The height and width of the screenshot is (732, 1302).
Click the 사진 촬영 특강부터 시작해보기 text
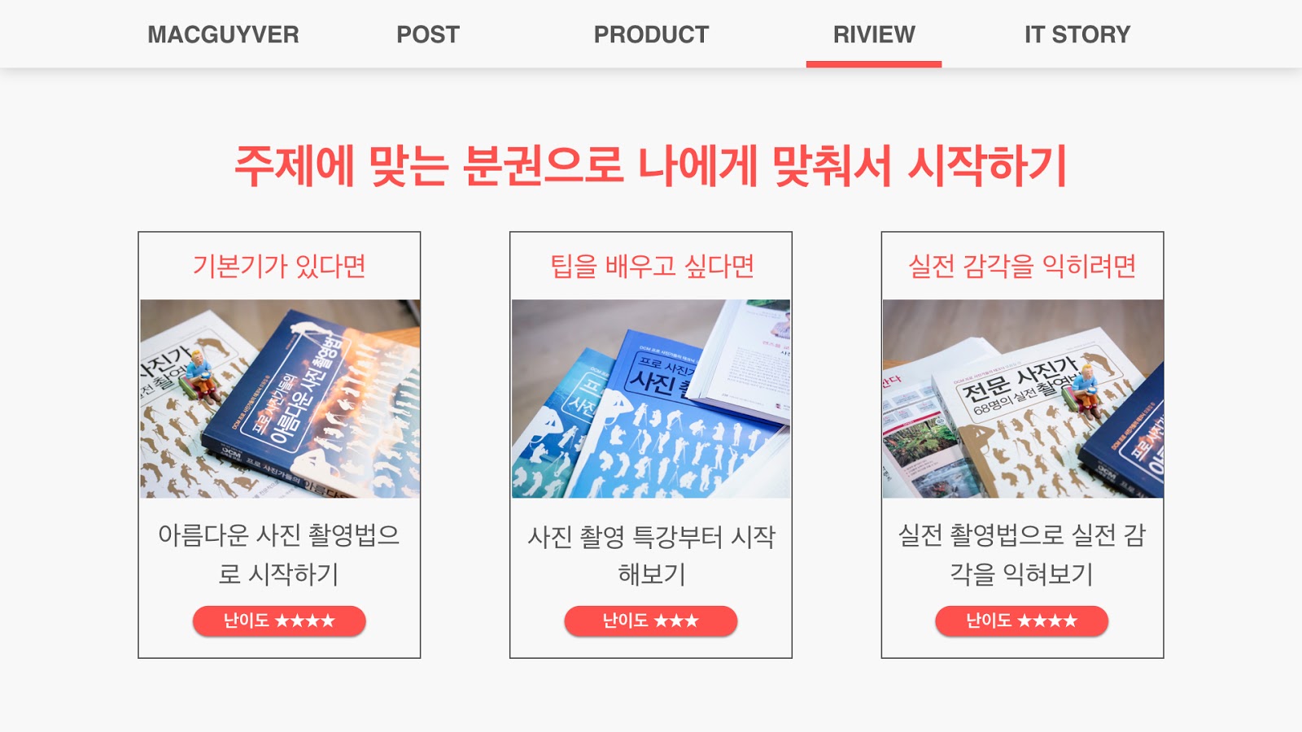point(651,555)
